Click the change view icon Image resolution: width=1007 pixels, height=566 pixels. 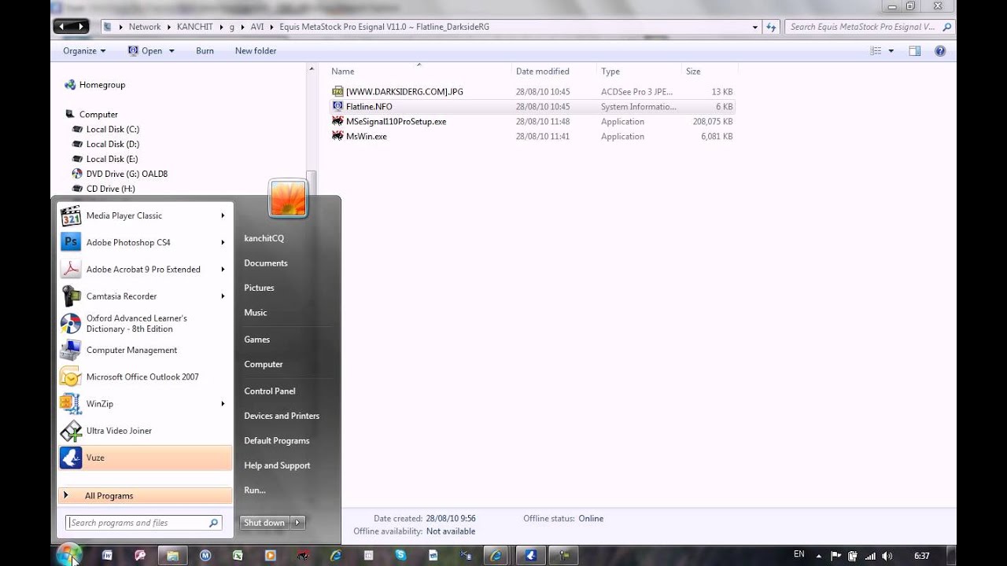[876, 50]
